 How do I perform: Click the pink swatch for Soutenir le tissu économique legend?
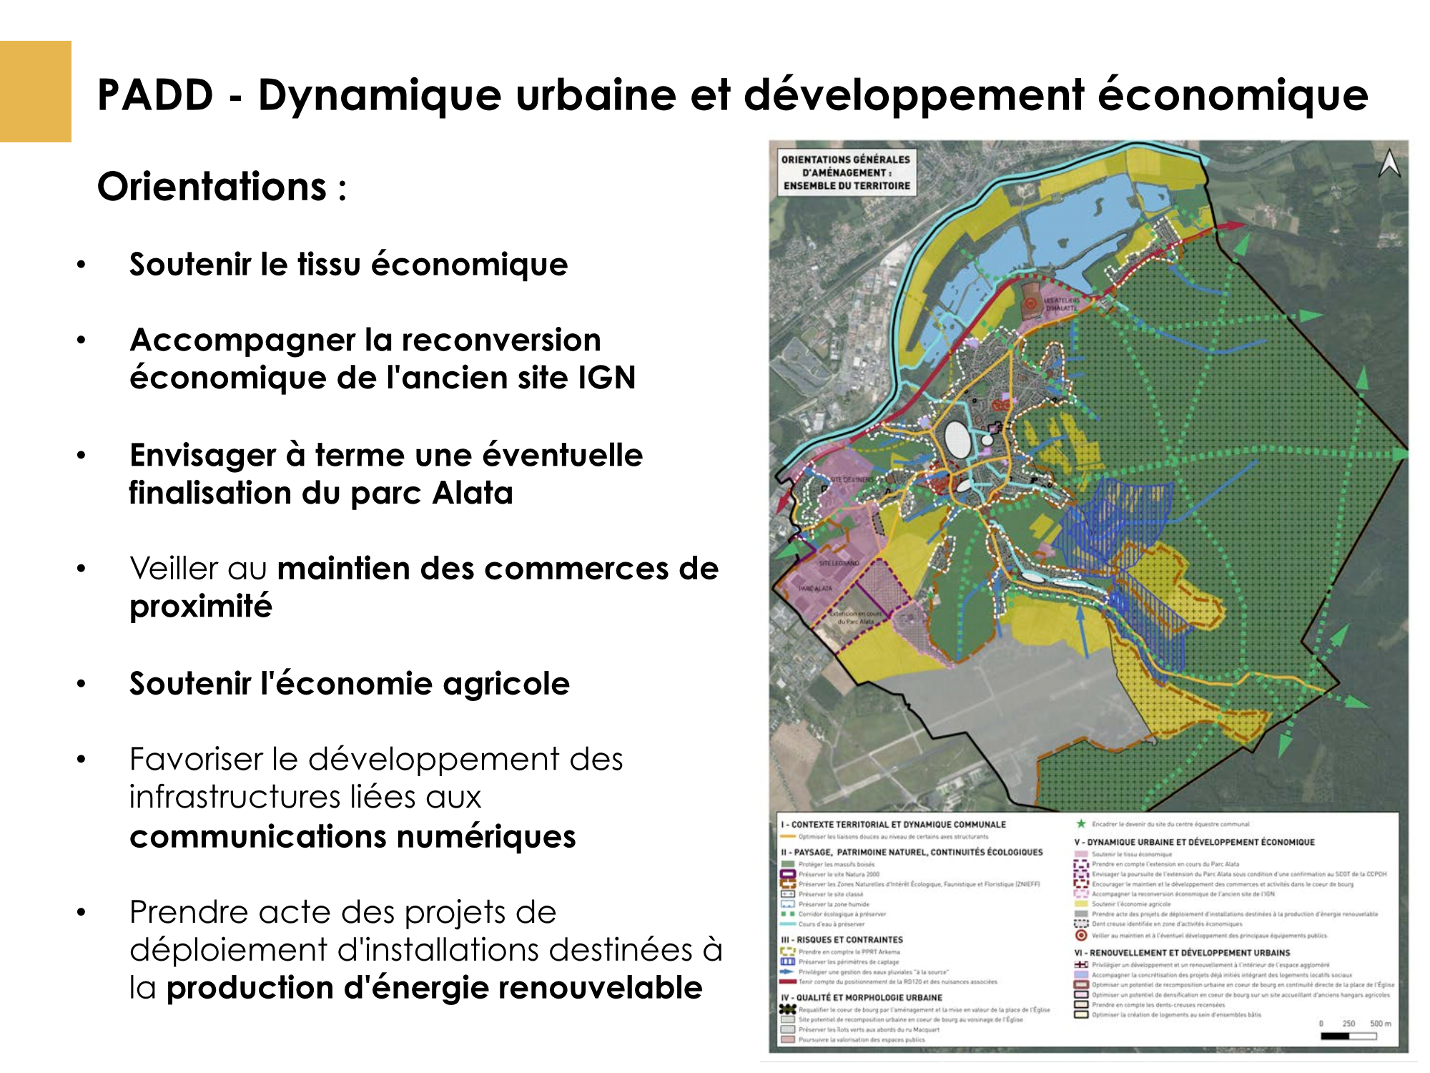click(1081, 854)
